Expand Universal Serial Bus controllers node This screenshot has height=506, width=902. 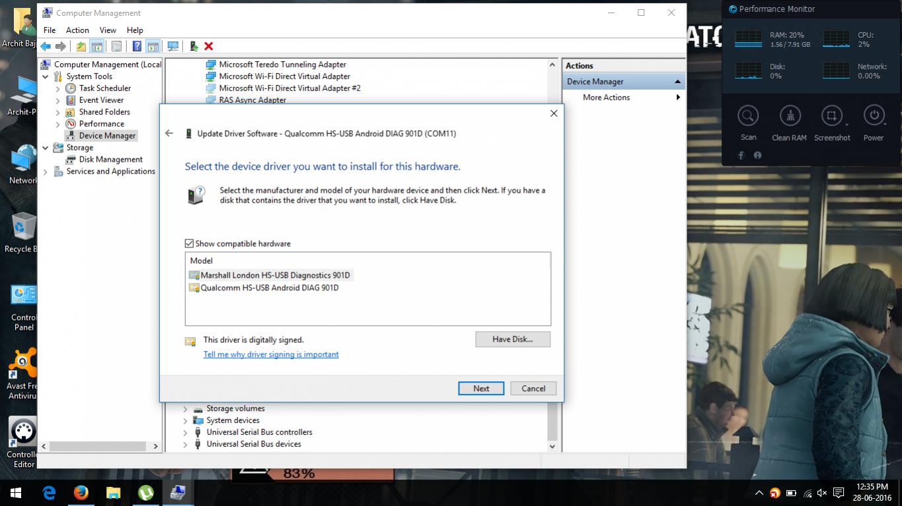[185, 433]
